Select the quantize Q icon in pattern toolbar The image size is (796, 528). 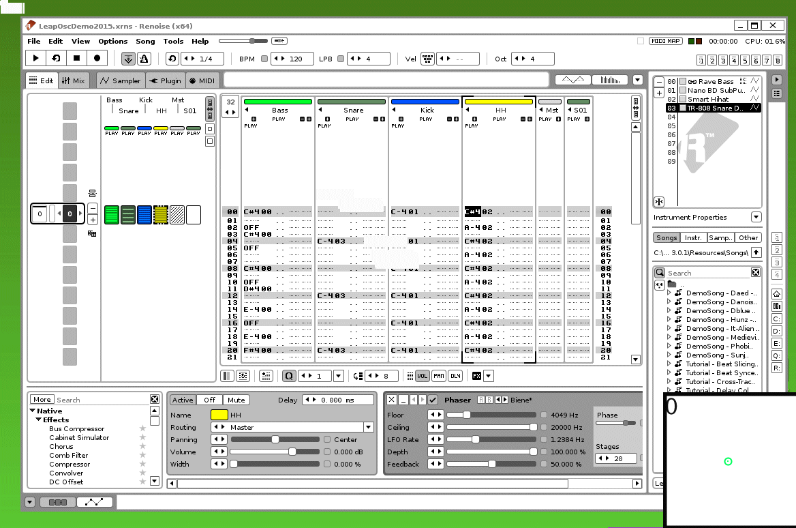pos(290,375)
